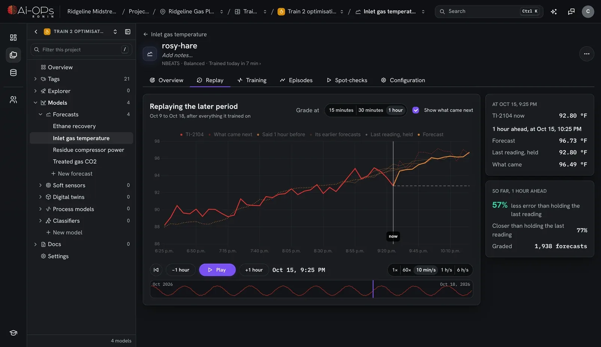Expand the Digital twins tree node
The width and height of the screenshot is (601, 347).
40,197
